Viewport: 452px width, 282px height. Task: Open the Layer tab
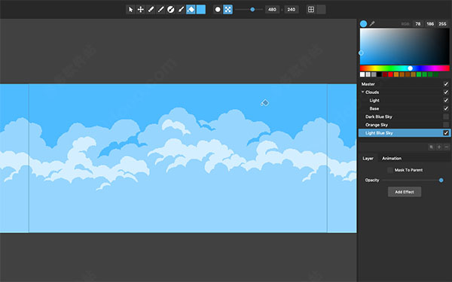368,158
